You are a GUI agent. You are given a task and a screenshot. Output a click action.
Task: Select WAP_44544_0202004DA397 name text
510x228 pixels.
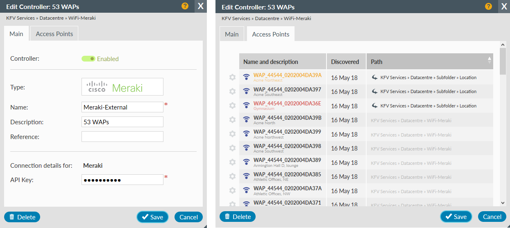287,89
